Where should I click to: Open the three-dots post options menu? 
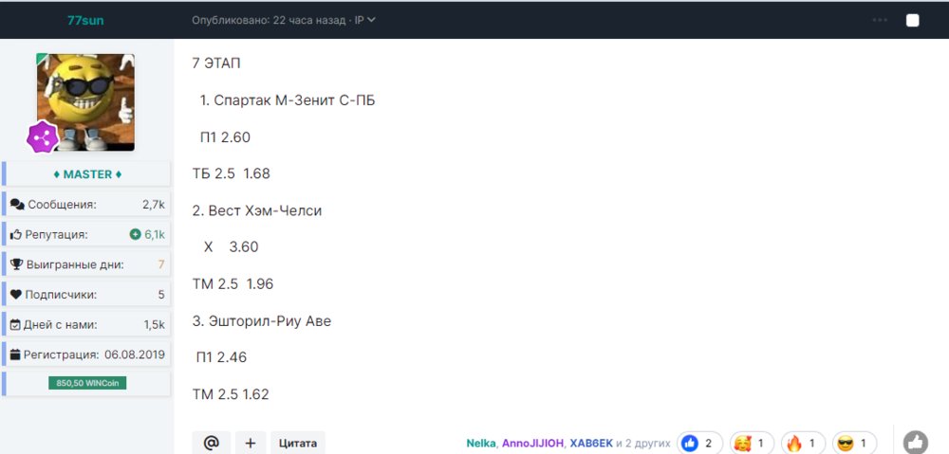click(880, 20)
